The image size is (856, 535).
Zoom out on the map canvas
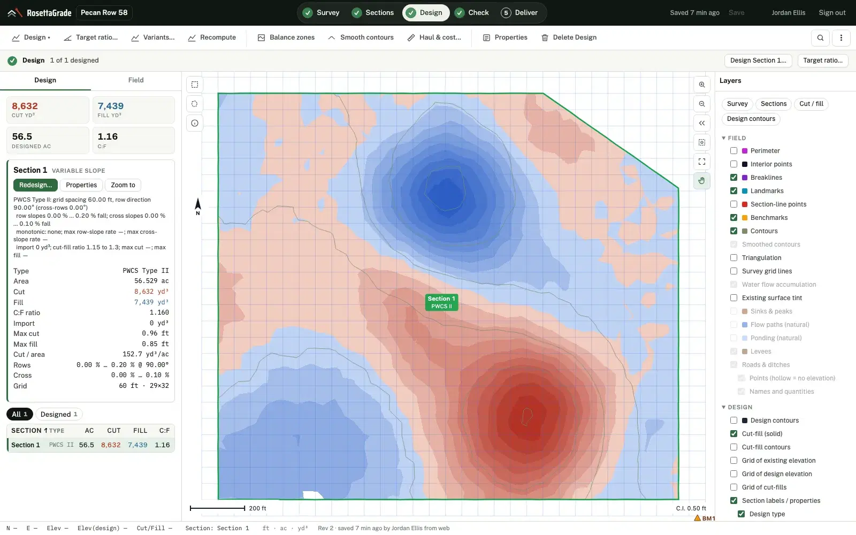[x=702, y=104]
